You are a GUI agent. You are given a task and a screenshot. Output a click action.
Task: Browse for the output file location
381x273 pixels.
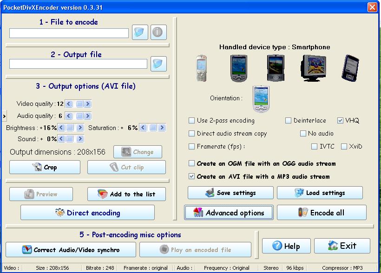click(x=158, y=64)
